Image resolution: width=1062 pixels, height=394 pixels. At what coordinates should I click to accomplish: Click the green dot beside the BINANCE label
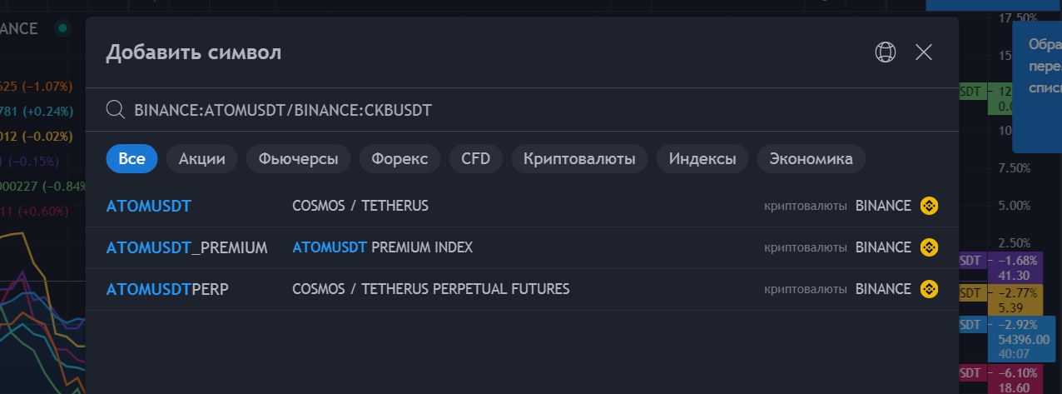[x=62, y=28]
